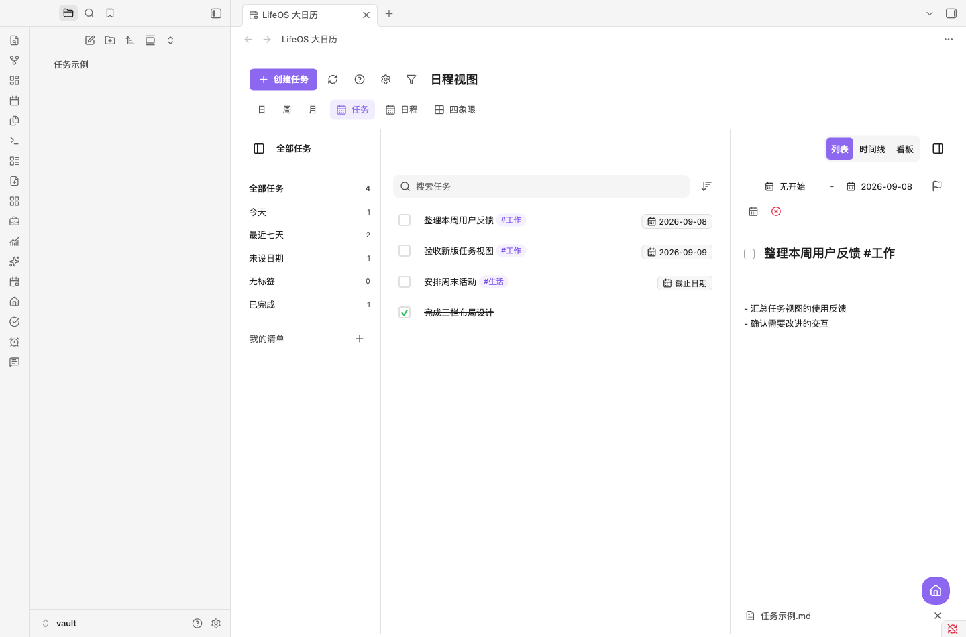Switch to the 月 view tab

click(313, 109)
